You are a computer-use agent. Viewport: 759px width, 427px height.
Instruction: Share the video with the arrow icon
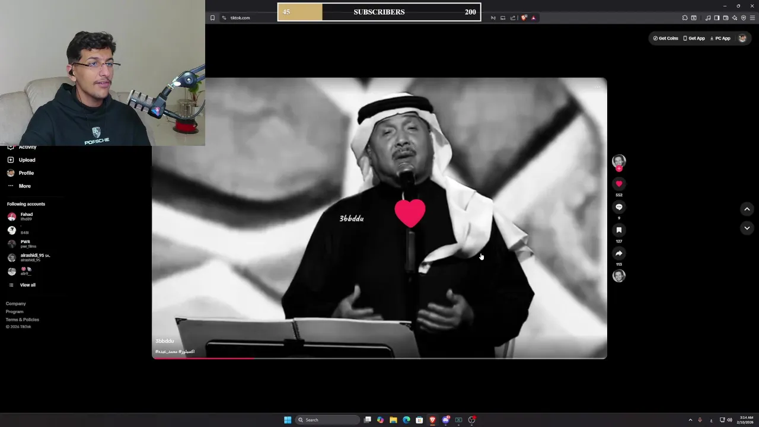pyautogui.click(x=618, y=253)
